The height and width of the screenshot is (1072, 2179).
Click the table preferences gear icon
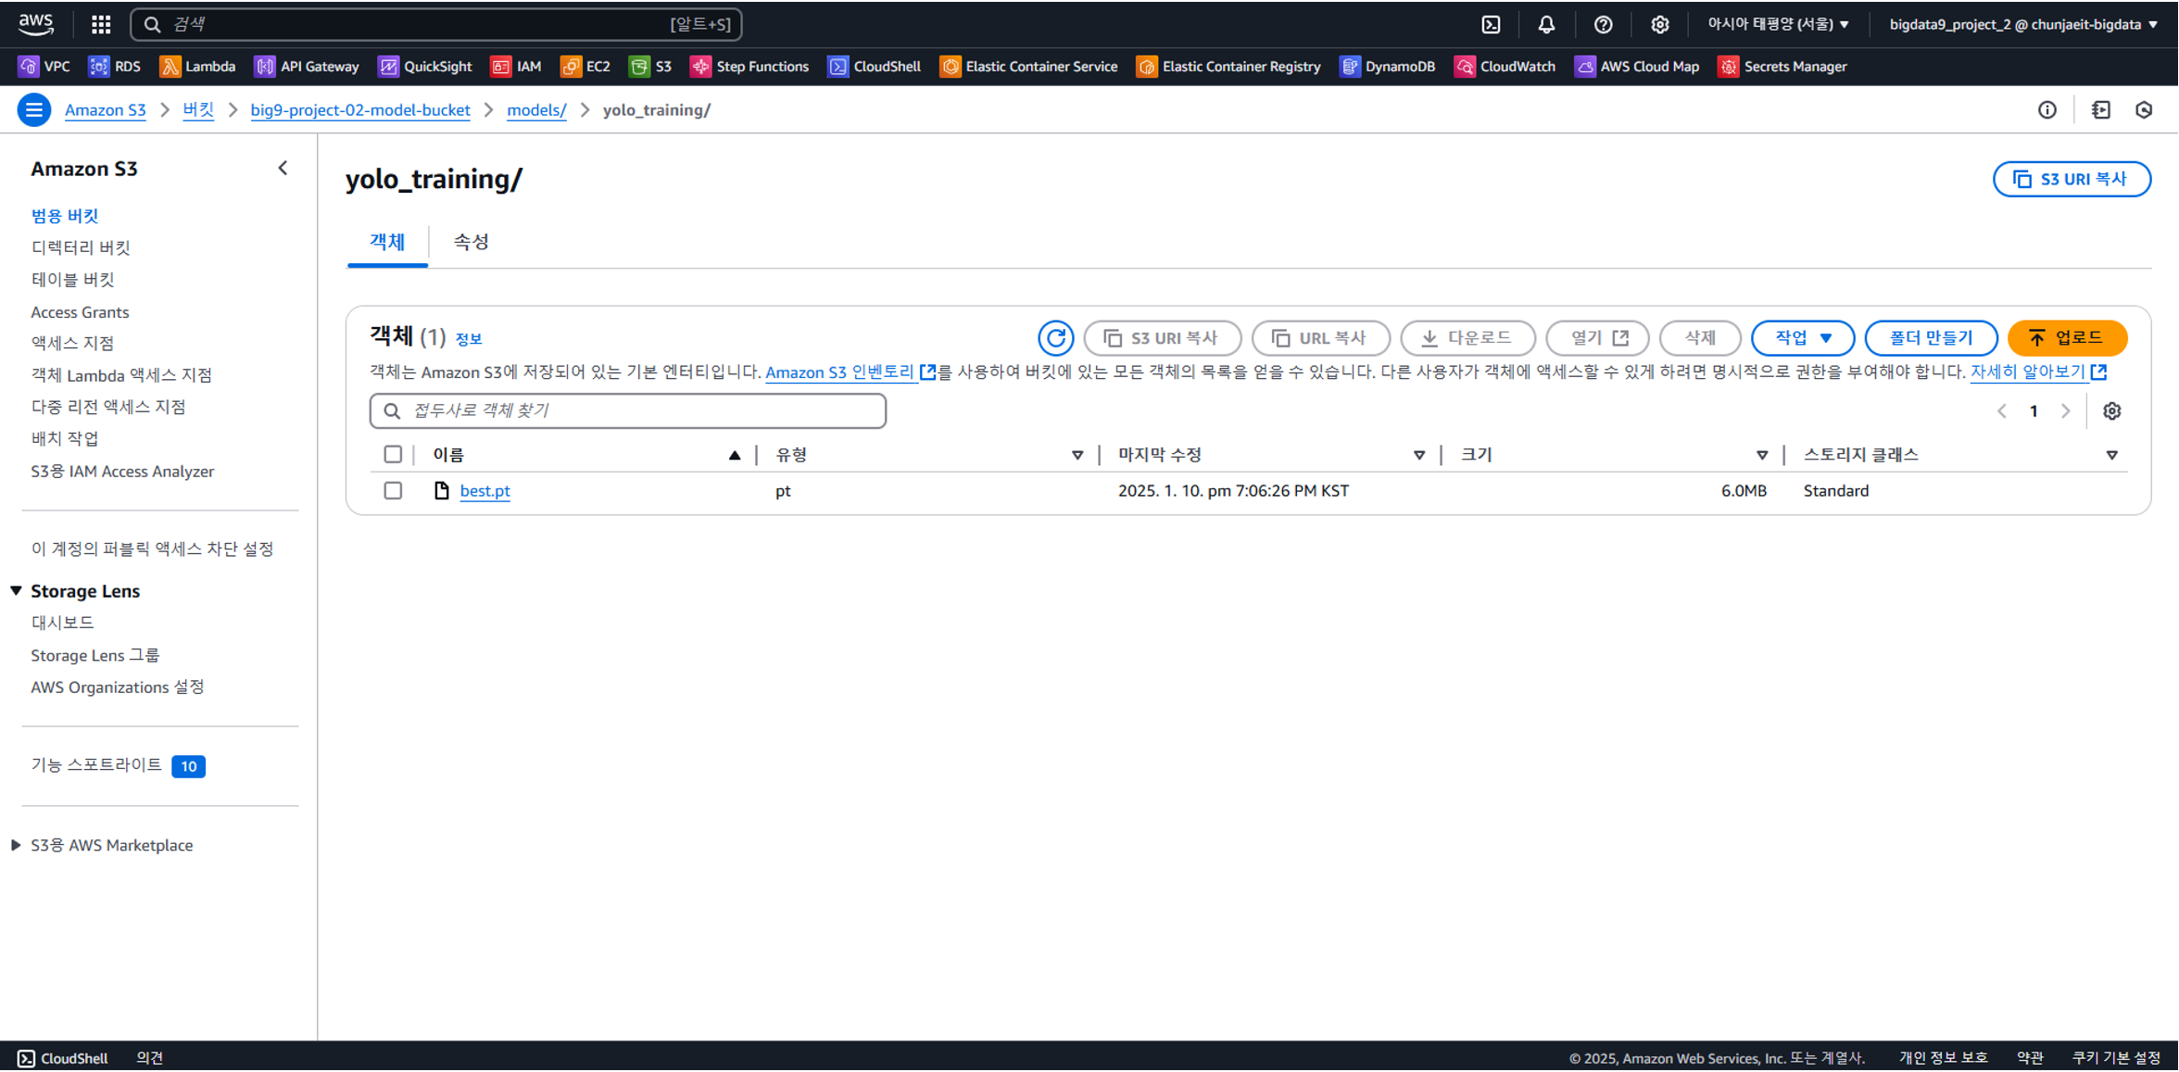(2111, 411)
